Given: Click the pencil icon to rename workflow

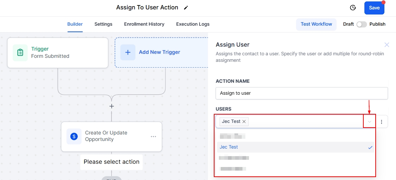Looking at the screenshot, I should click(x=186, y=8).
